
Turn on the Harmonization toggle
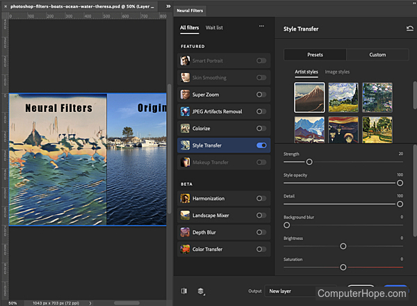point(261,198)
